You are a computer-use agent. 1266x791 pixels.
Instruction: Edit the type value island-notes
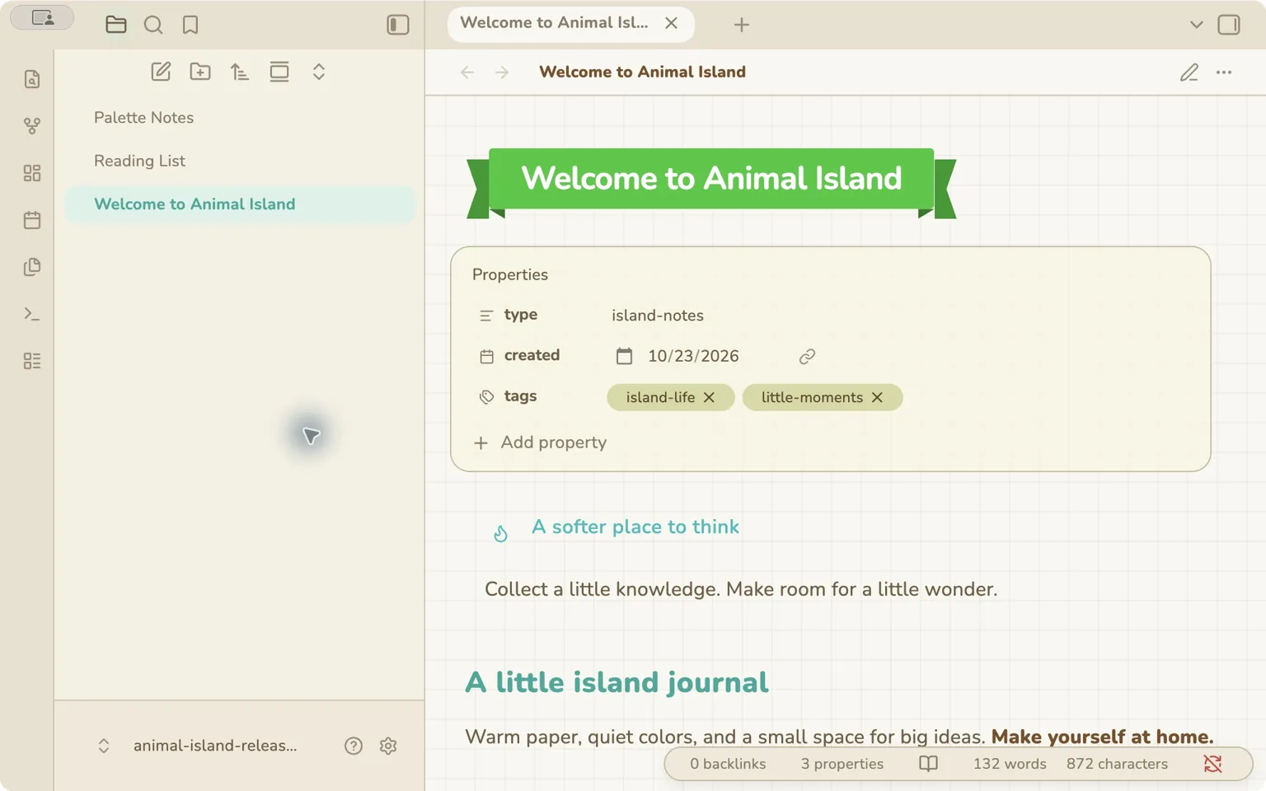(658, 316)
